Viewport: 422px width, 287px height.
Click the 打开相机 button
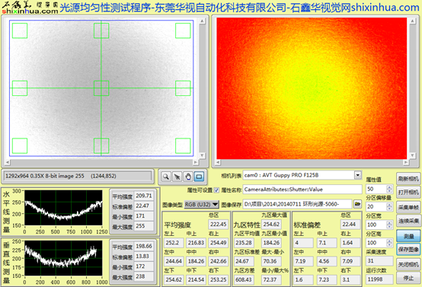click(x=408, y=193)
